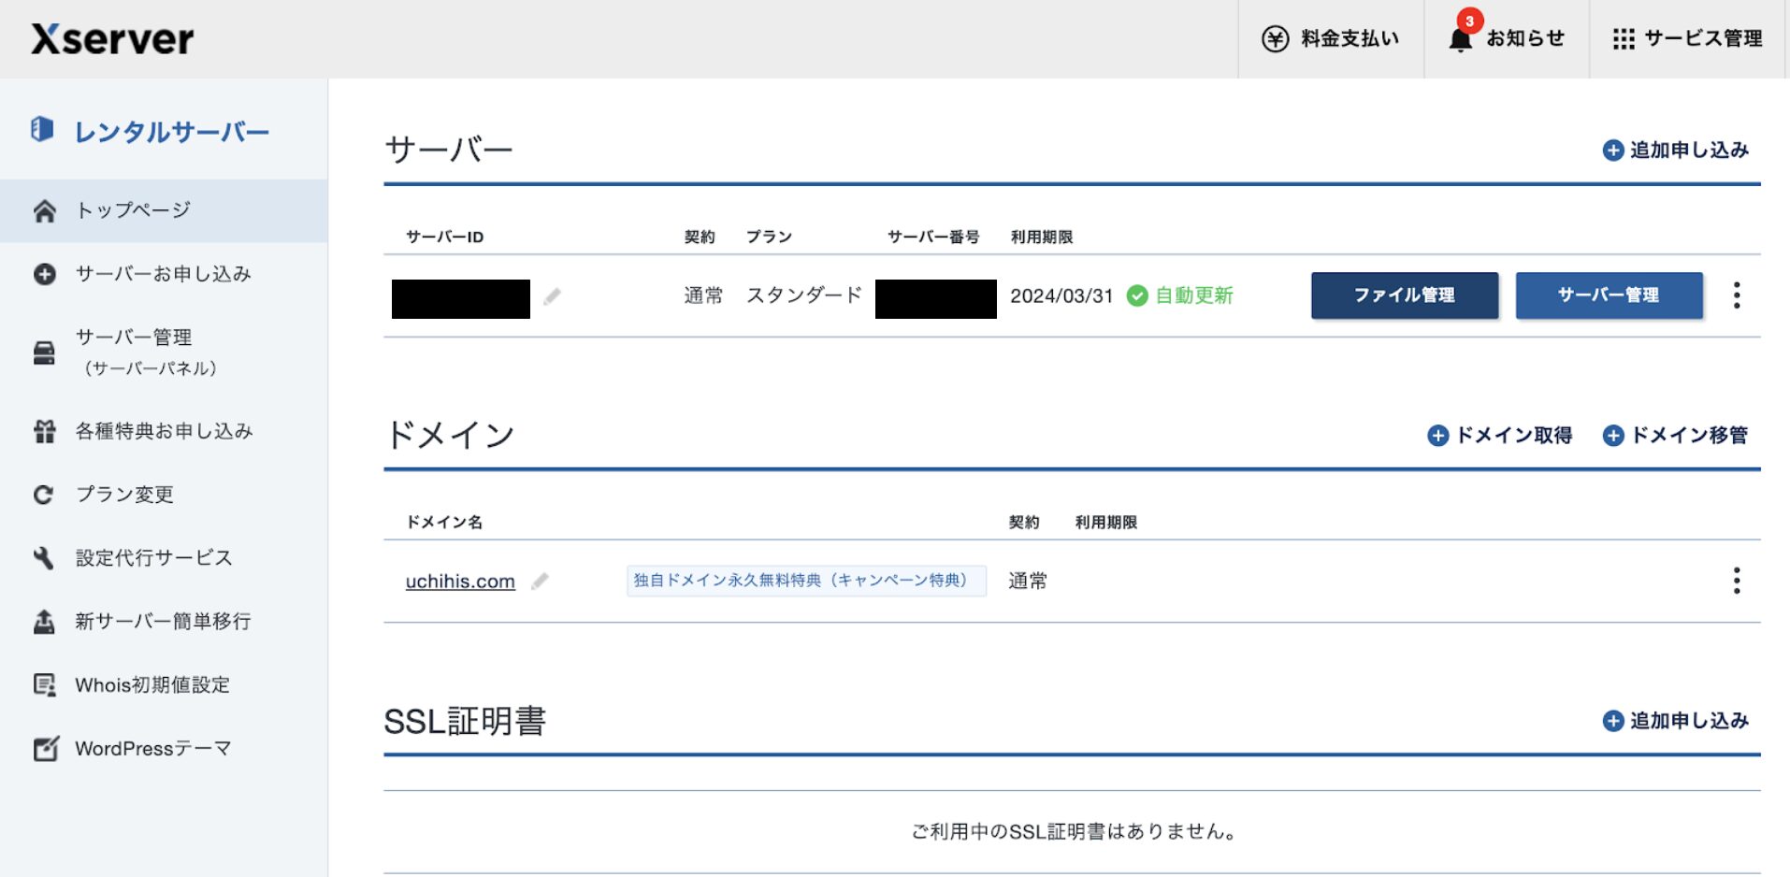Image resolution: width=1790 pixels, height=877 pixels.
Task: Open the service management grid icon
Action: (1623, 38)
